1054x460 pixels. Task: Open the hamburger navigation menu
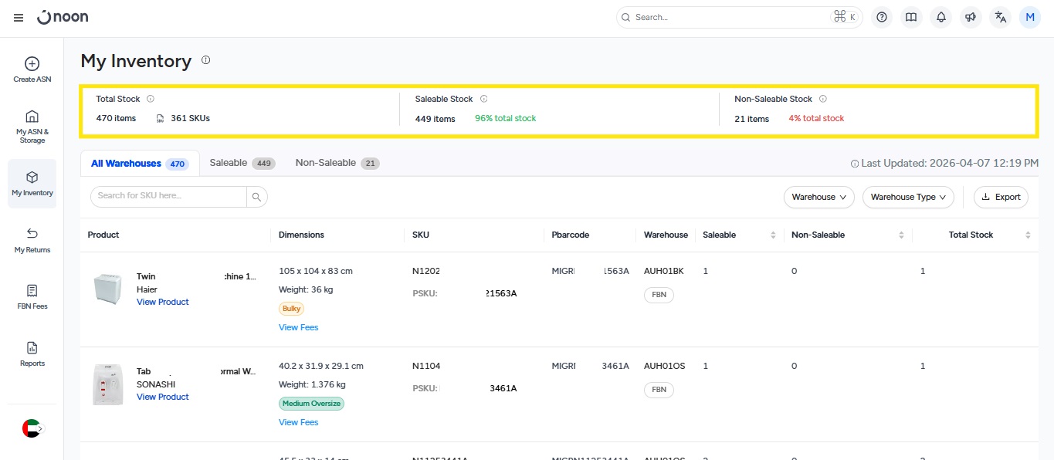pyautogui.click(x=19, y=18)
